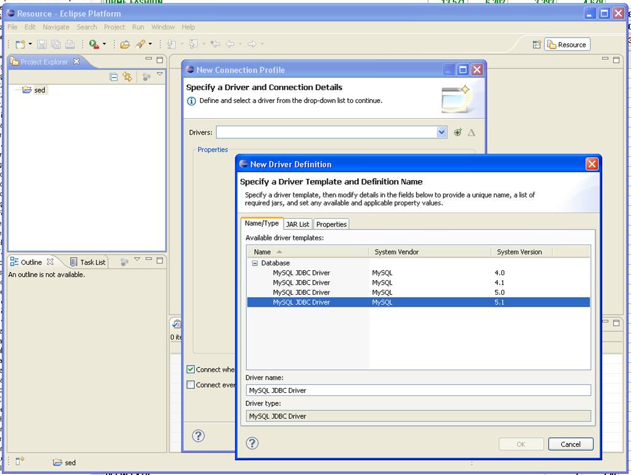The height and width of the screenshot is (475, 631).
Task: Maximize the Project Explorer view
Action: 160,60
